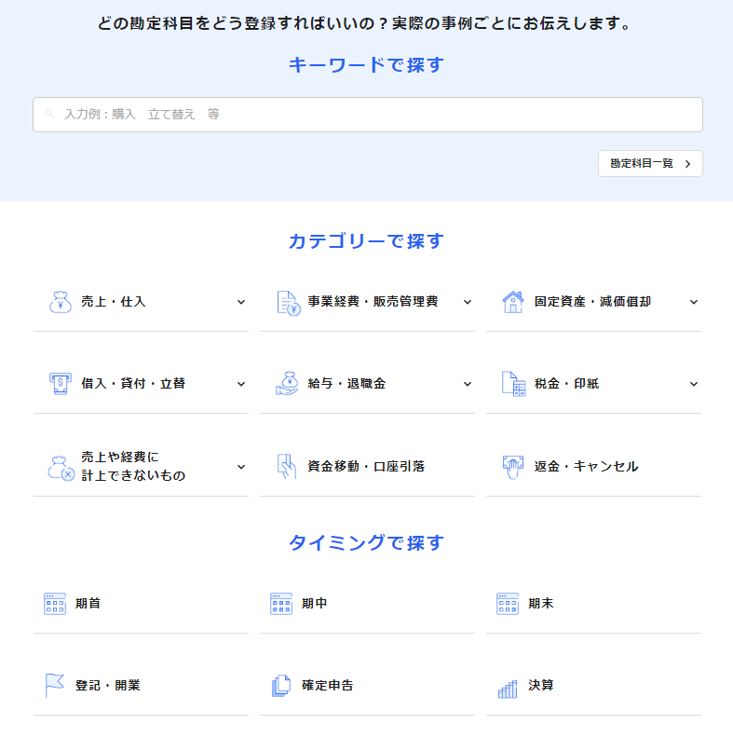Open the 資金移動・口座引落 category link
This screenshot has height=738, width=733.
click(367, 467)
